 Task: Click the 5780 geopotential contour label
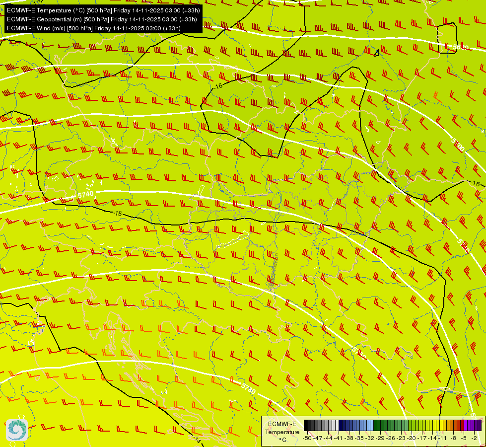[x=248, y=388]
